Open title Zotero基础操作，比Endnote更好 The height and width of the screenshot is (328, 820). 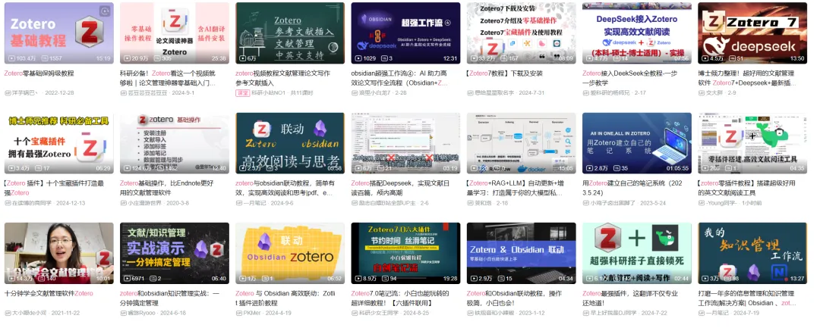tap(169, 188)
